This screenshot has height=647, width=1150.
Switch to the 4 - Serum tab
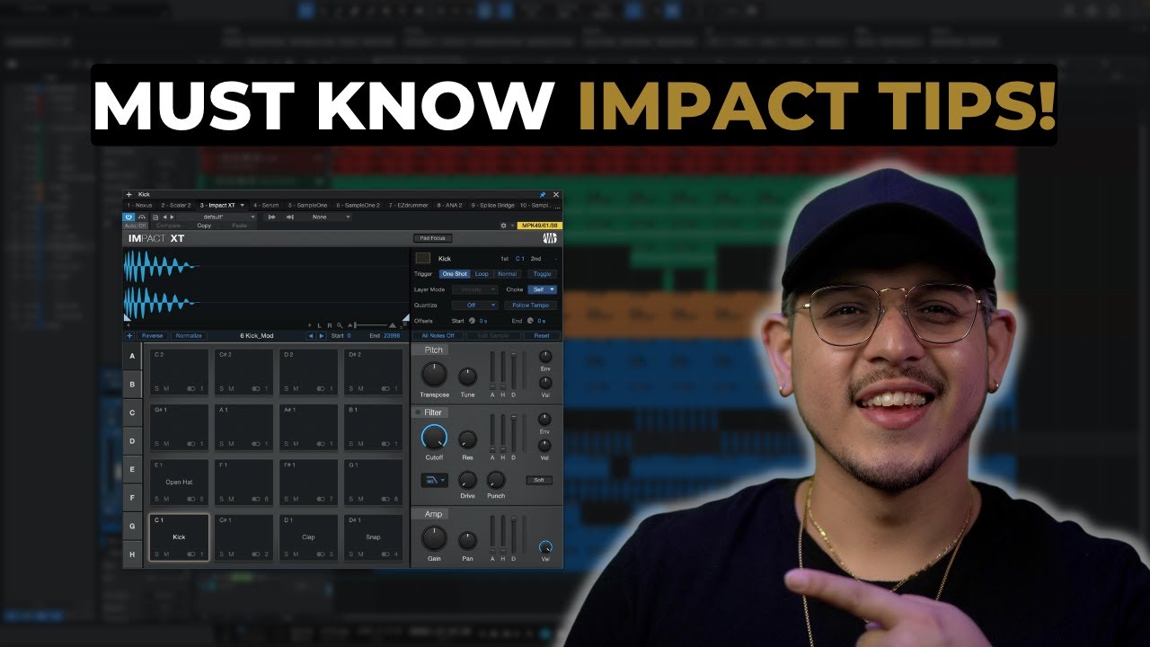tap(266, 205)
